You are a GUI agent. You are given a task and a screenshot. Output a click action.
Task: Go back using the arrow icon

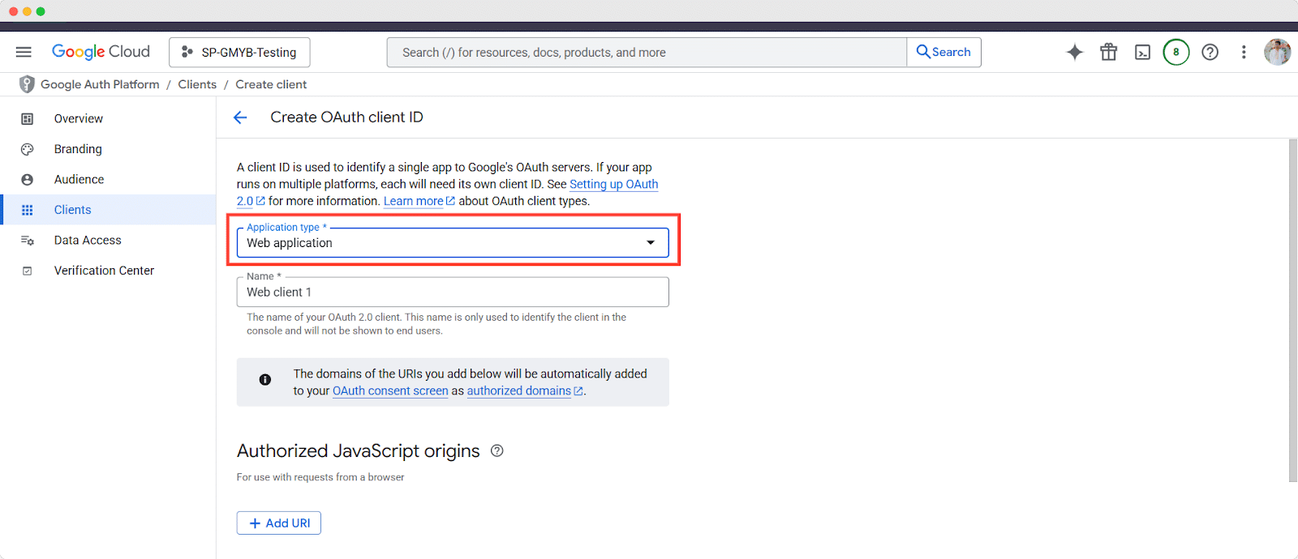pyautogui.click(x=240, y=117)
